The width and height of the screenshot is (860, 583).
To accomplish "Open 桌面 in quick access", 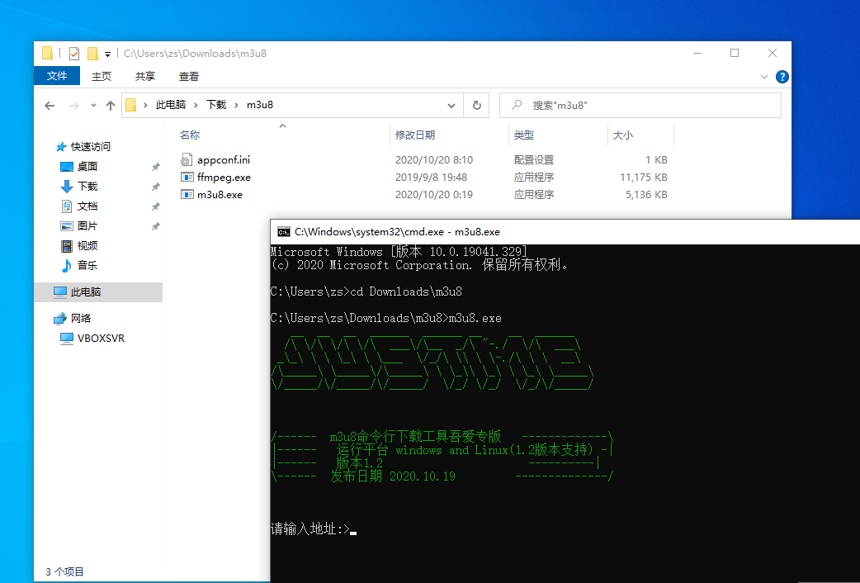I will 87,166.
